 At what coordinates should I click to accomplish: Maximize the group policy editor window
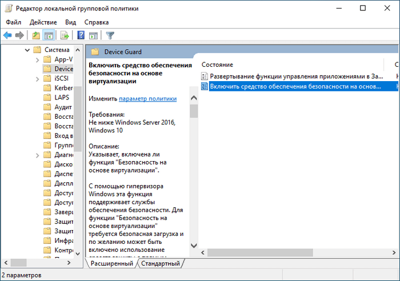[x=363, y=8]
